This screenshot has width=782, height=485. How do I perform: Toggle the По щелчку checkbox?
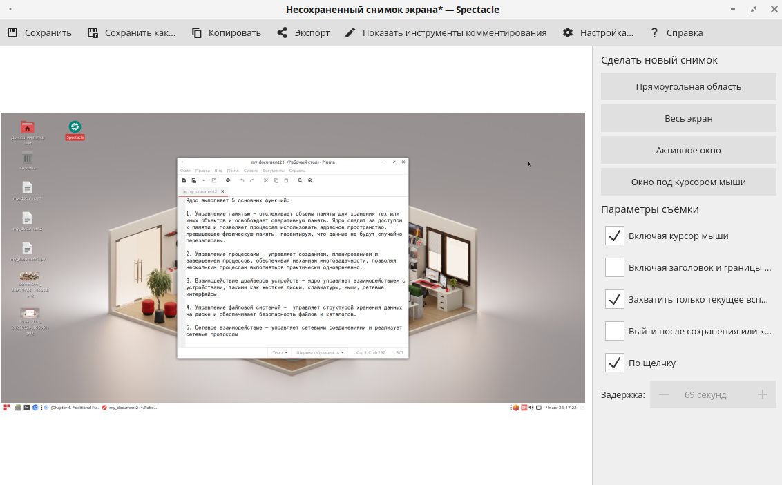(x=615, y=363)
